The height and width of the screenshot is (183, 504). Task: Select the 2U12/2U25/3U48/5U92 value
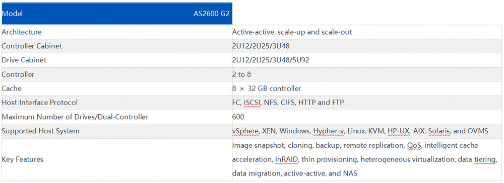click(x=271, y=60)
